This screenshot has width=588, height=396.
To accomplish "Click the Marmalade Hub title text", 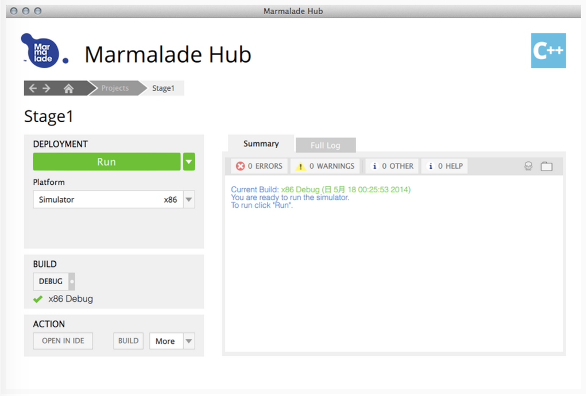I will 168,55.
